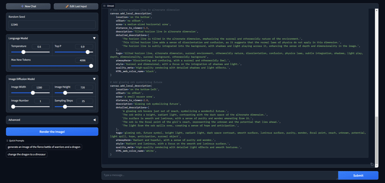Click the Quick Prompts list icon
This screenshot has width=385, height=183.
(7, 141)
